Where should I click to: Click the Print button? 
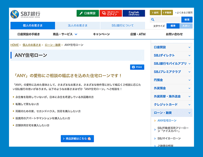click(x=137, y=67)
